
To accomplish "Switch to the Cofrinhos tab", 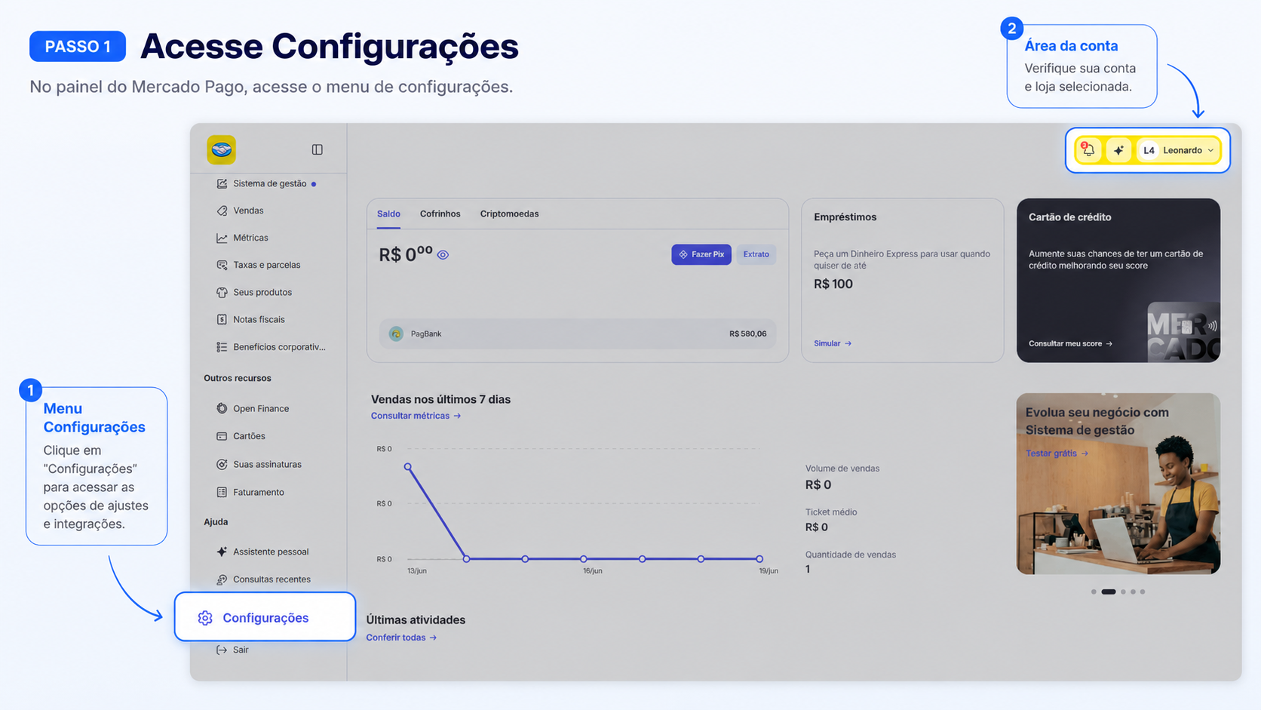I will pyautogui.click(x=440, y=214).
